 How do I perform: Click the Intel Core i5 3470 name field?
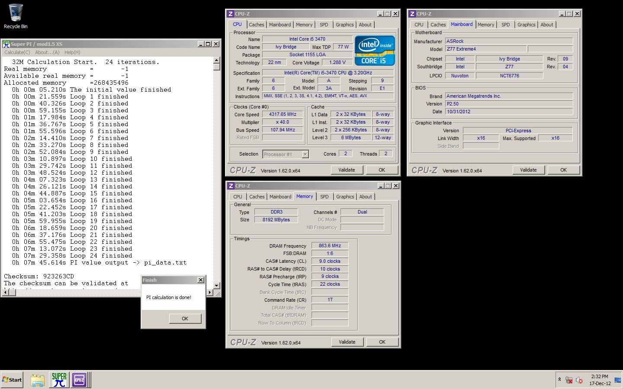[307, 39]
